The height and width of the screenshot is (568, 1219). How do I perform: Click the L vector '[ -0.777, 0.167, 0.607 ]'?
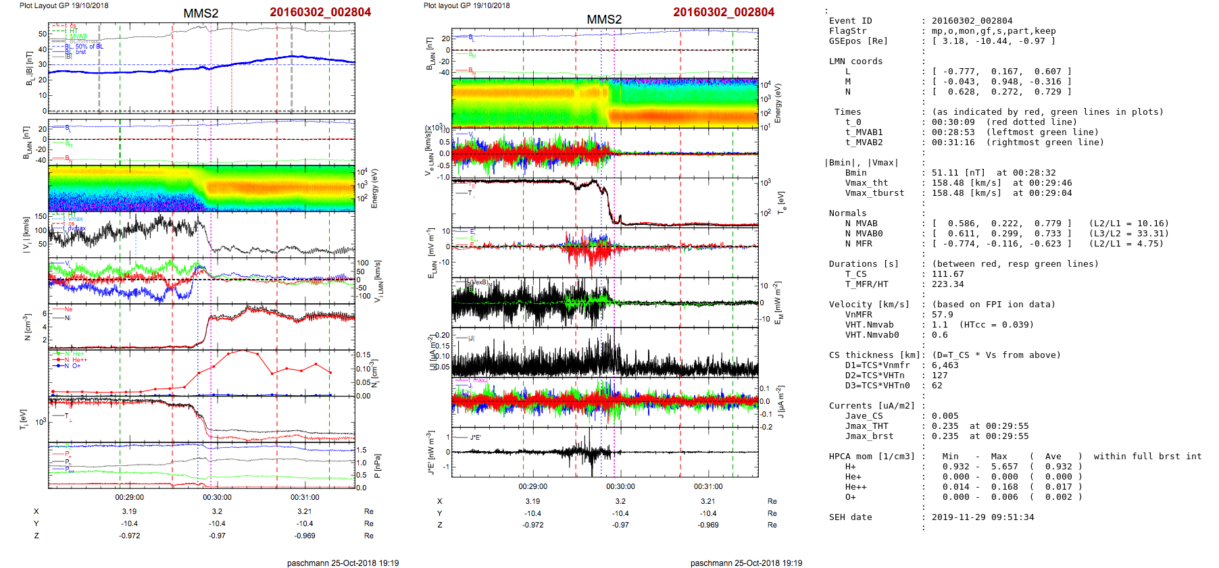point(1001,72)
